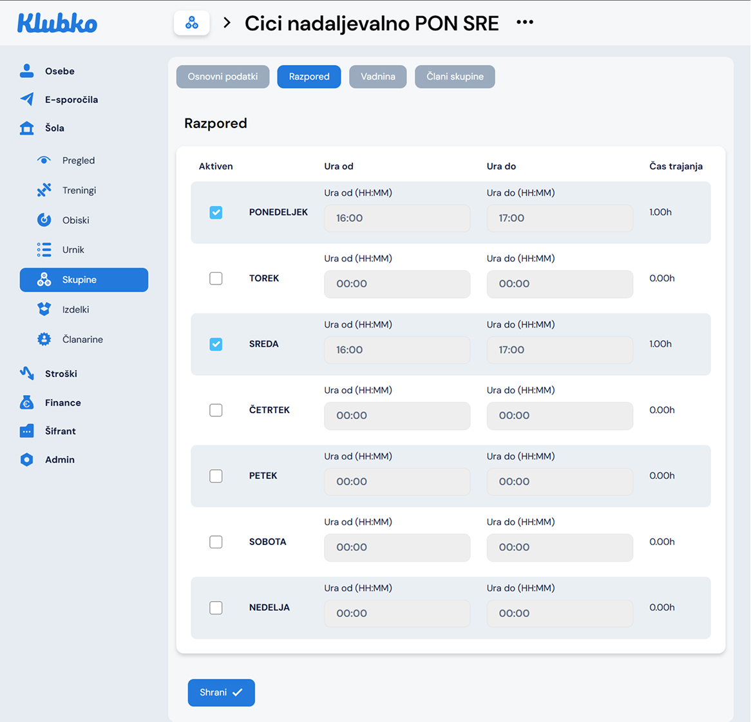Click the SOBOTA end time field

[559, 548]
